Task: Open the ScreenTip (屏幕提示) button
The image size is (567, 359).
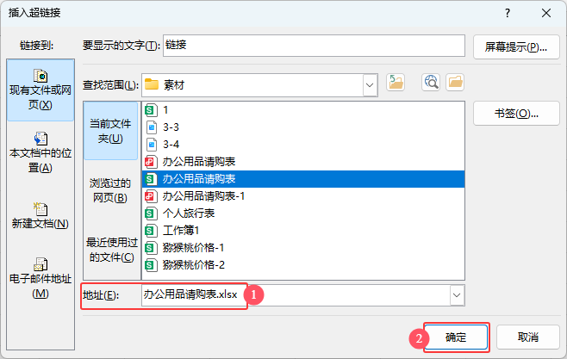Action: tap(516, 47)
